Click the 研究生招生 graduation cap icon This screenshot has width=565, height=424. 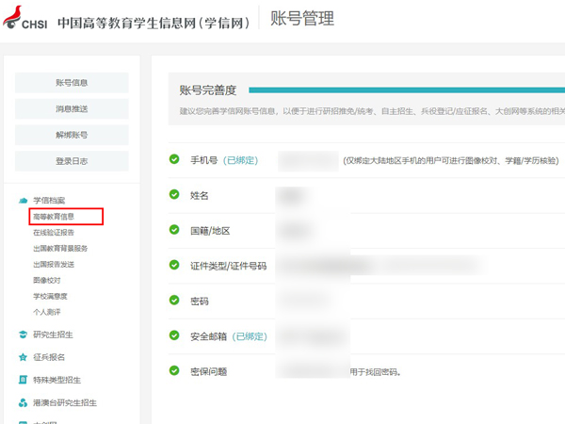(x=23, y=334)
